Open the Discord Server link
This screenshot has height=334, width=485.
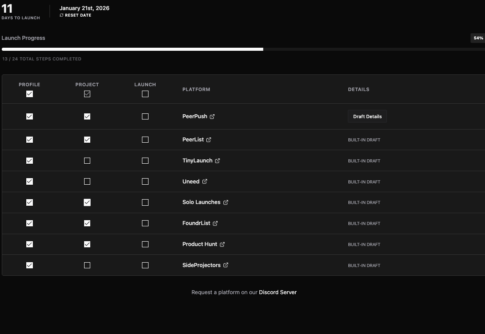pyautogui.click(x=278, y=292)
